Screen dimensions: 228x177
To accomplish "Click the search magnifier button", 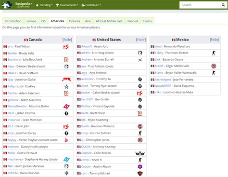I will [x=223, y=5].
